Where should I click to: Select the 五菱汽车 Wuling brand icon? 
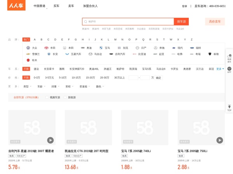point(67,54)
